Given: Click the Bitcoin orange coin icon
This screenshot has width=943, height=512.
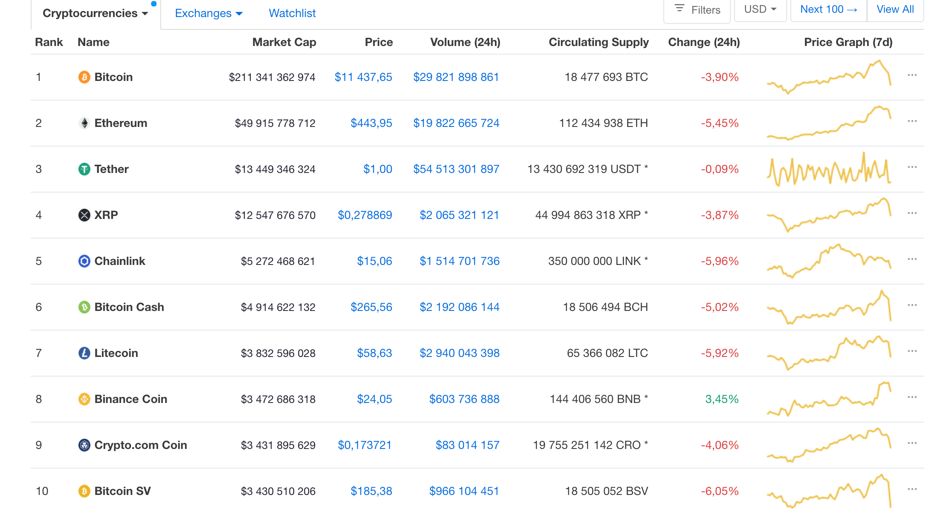Looking at the screenshot, I should (84, 77).
